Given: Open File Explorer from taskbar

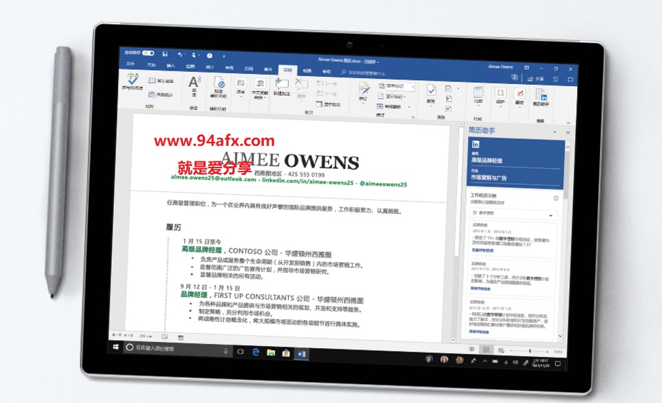Looking at the screenshot, I should coord(271,352).
